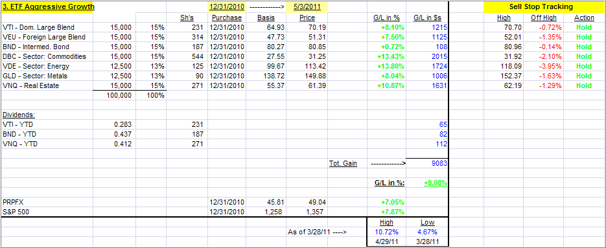
Task: Select the S&P 500 price 1,357
Action: (307, 212)
